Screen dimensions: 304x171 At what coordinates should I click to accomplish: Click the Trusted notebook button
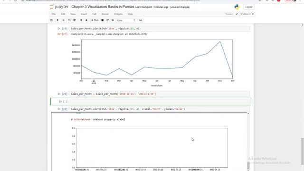tap(229, 14)
